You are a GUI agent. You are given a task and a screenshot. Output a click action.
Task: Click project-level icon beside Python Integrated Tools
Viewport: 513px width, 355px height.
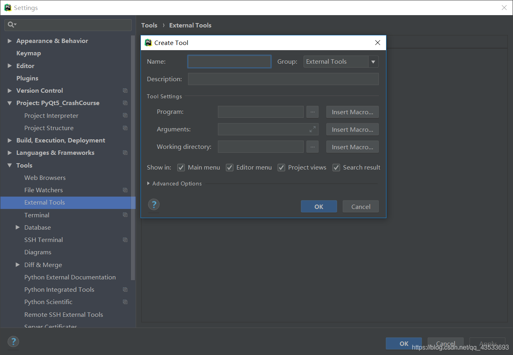[125, 290]
